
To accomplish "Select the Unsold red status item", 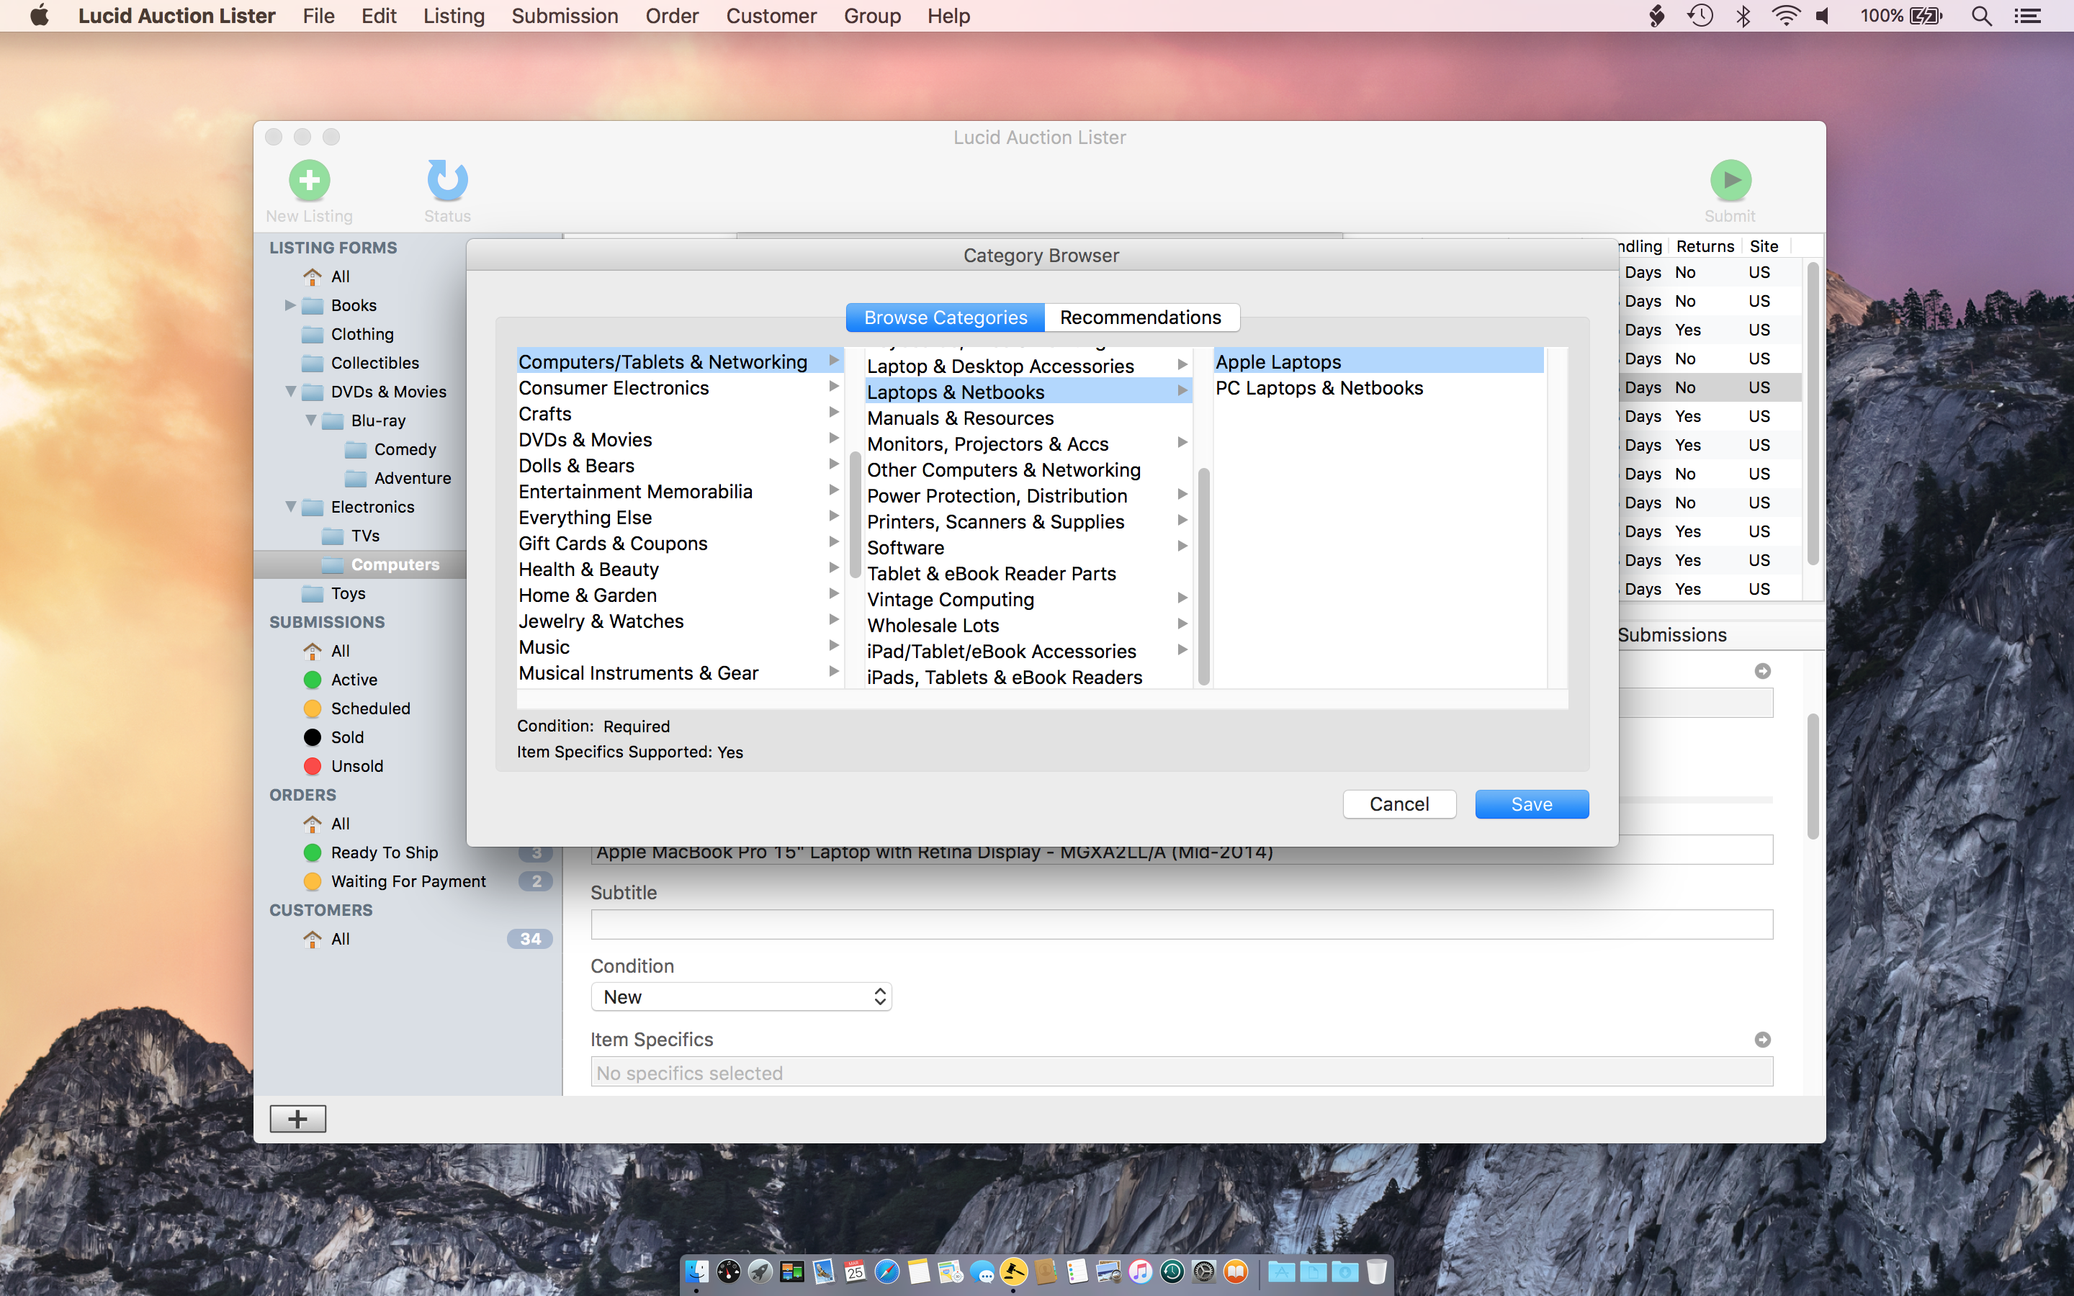I will (356, 766).
